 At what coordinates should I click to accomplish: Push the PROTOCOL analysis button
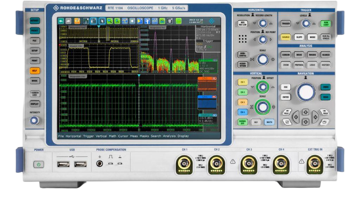coord(299,65)
